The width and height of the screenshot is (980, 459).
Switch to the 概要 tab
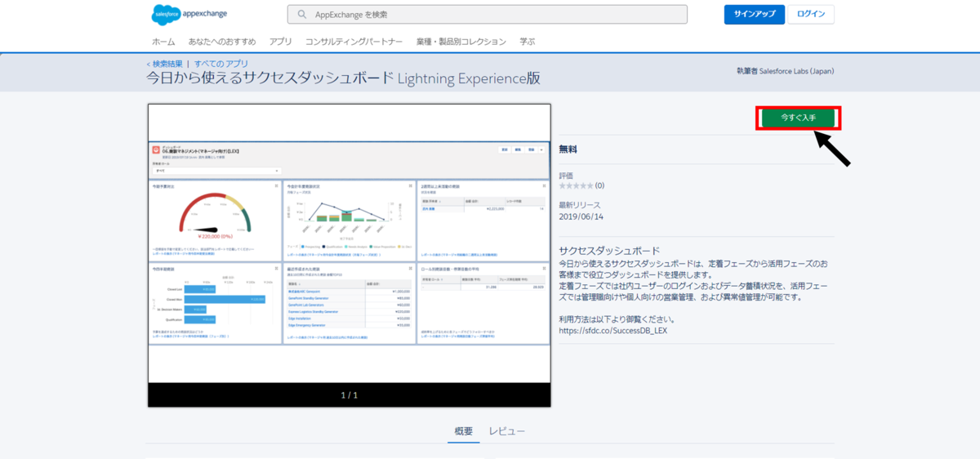pyautogui.click(x=463, y=431)
